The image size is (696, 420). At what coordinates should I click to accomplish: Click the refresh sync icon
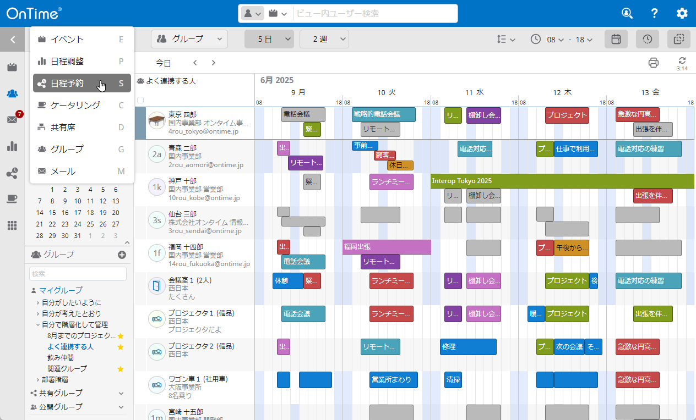pos(682,60)
